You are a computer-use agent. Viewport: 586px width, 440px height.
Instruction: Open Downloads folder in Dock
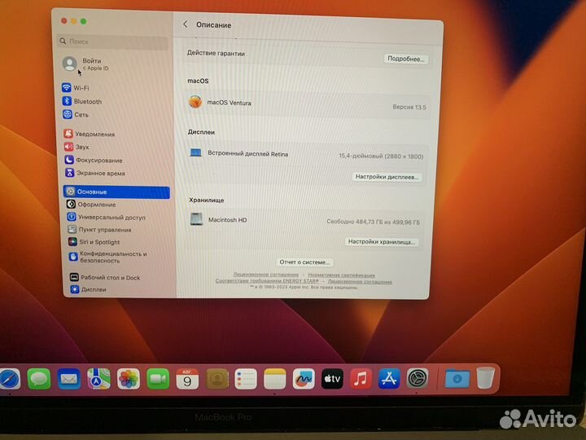pyautogui.click(x=457, y=379)
